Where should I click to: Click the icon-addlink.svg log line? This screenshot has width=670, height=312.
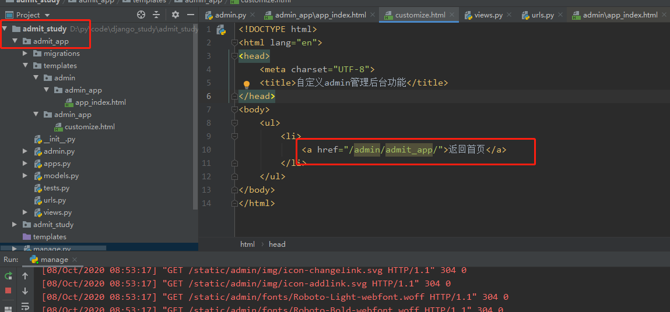[246, 283]
